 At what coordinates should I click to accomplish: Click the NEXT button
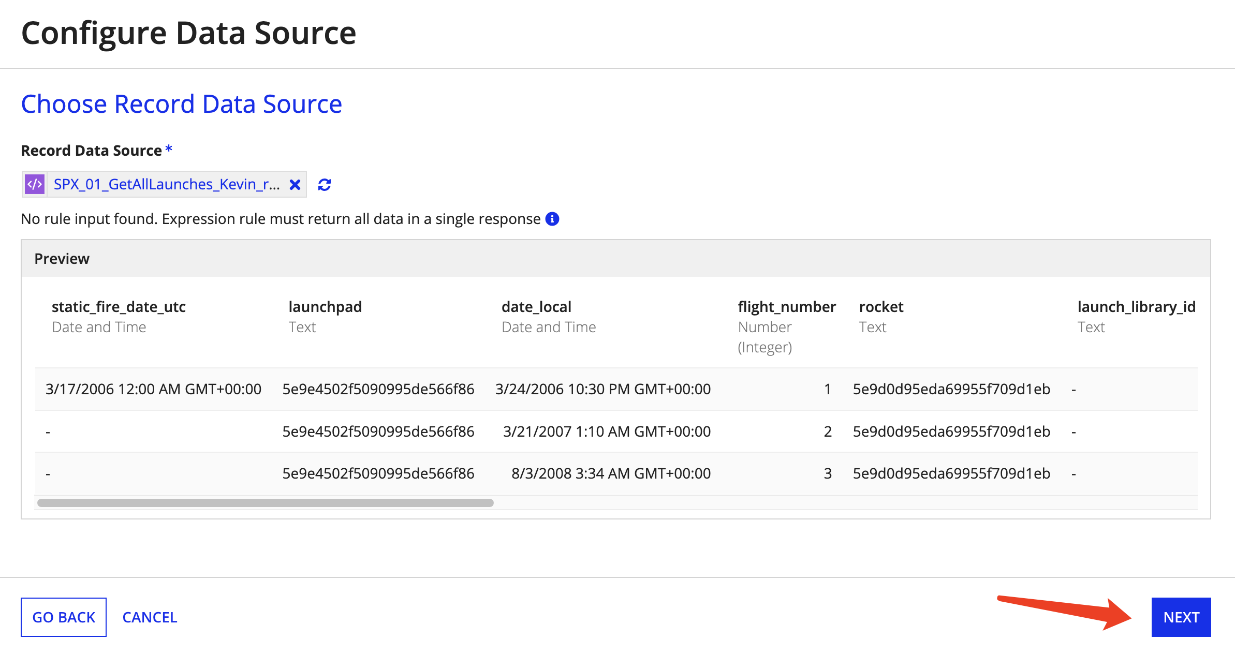click(x=1181, y=617)
